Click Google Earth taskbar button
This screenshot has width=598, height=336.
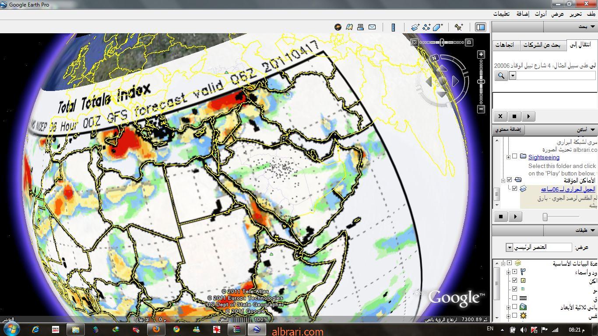click(x=257, y=329)
